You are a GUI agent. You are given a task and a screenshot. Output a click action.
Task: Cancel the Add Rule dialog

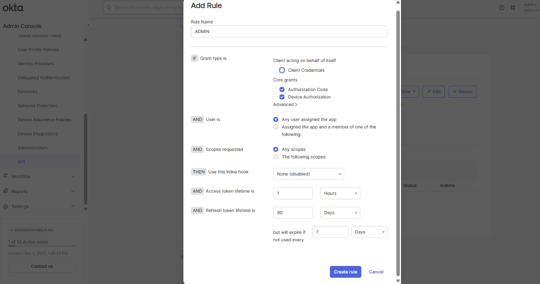[x=376, y=272]
